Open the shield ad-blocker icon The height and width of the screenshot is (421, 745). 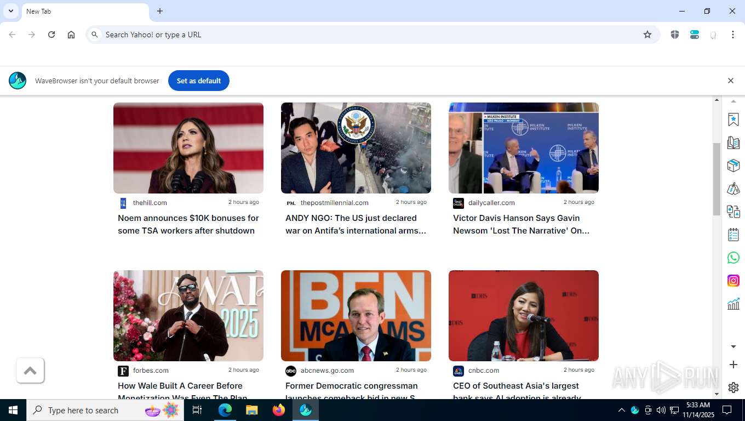coord(675,35)
